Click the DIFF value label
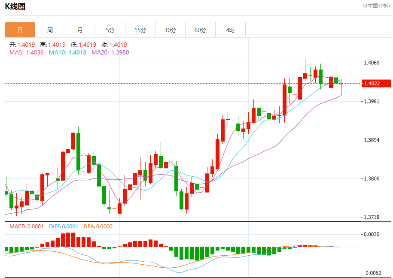 (64, 227)
